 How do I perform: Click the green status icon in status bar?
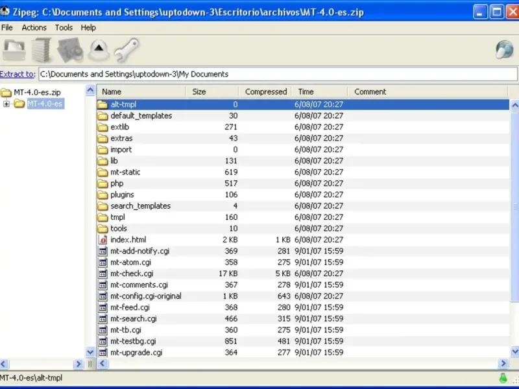[x=502, y=378]
